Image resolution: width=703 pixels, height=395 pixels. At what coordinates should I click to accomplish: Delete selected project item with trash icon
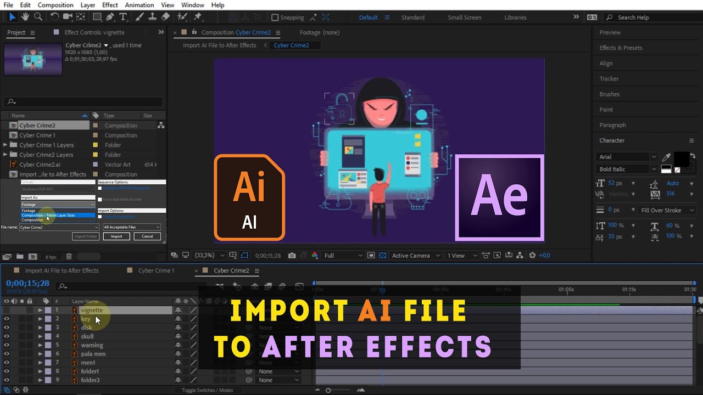click(69, 256)
